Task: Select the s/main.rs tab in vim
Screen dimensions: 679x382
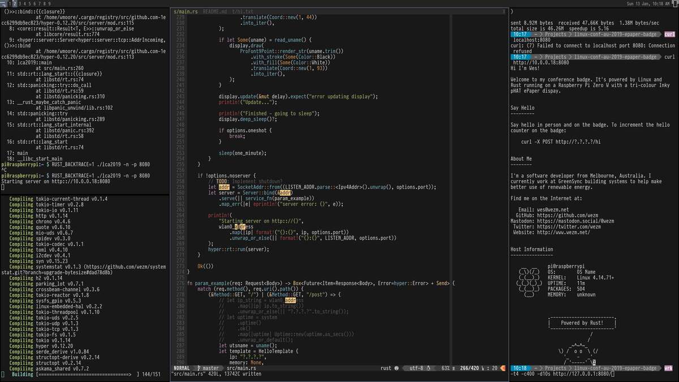Action: point(186,11)
